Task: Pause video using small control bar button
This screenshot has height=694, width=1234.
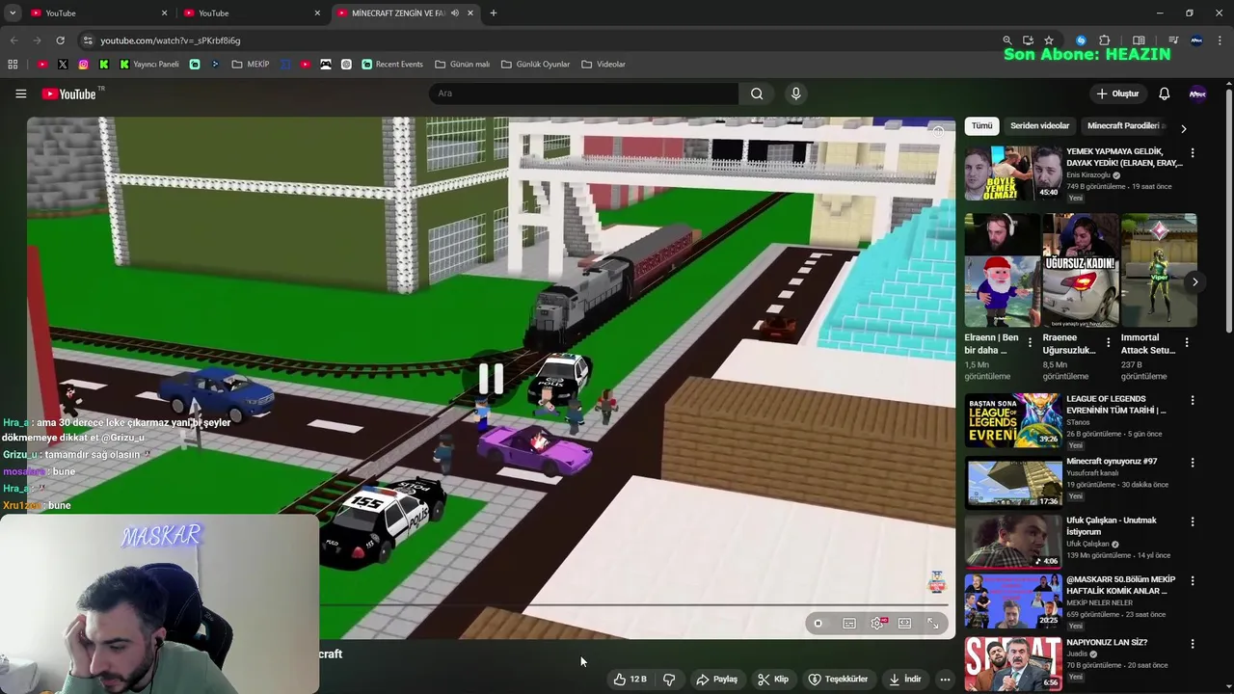Action: tap(818, 624)
